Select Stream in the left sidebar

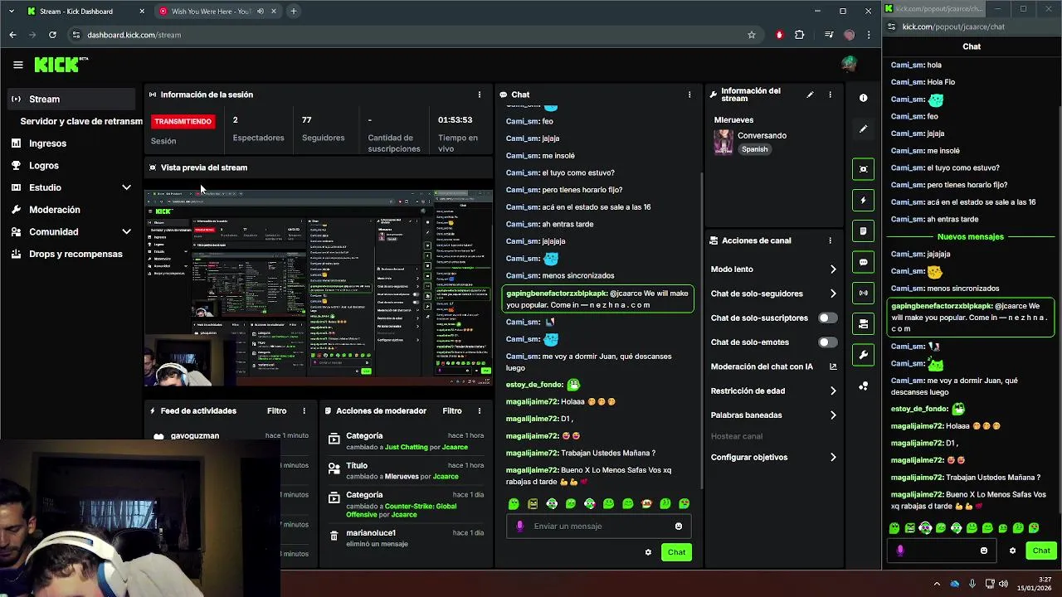pos(70,99)
